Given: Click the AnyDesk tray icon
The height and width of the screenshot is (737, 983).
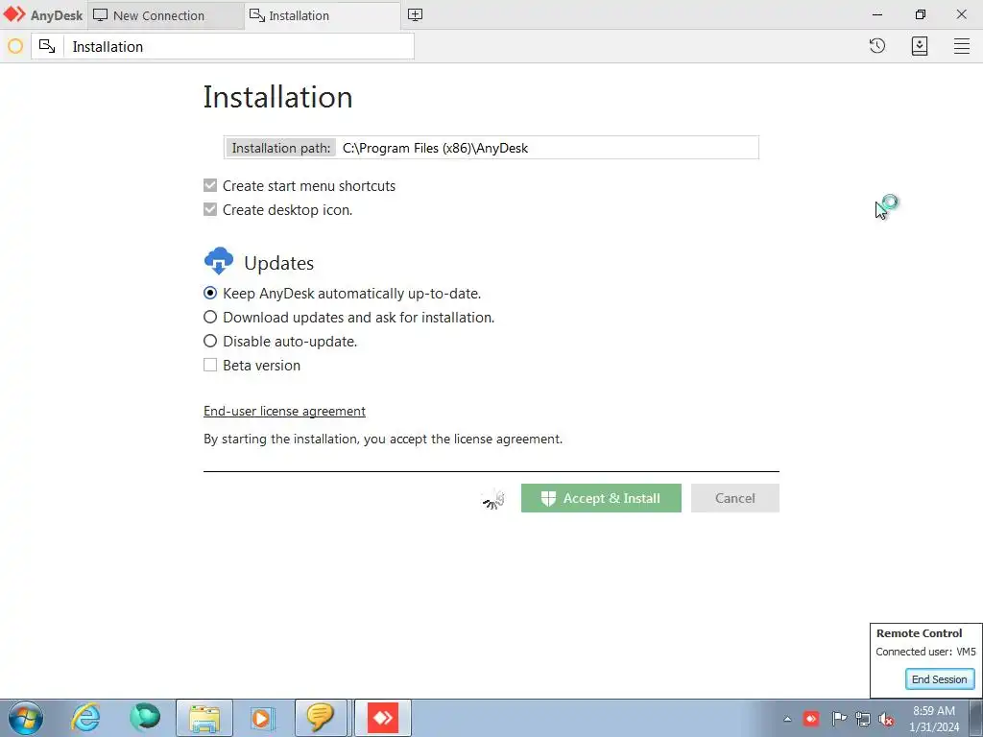Looking at the screenshot, I should tap(811, 718).
